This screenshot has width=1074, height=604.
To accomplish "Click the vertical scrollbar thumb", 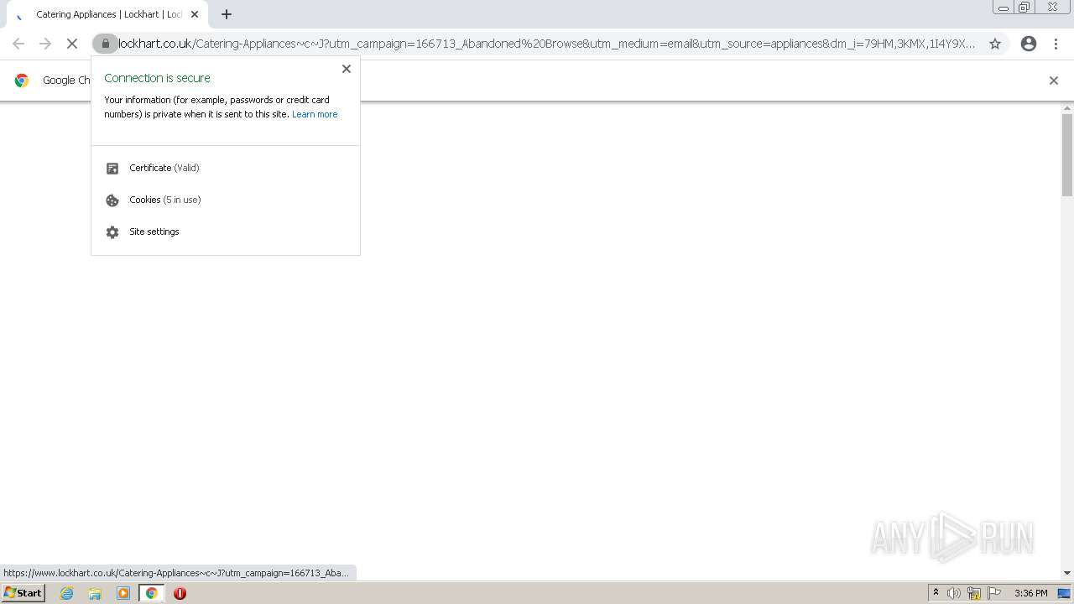I will 1067,155.
